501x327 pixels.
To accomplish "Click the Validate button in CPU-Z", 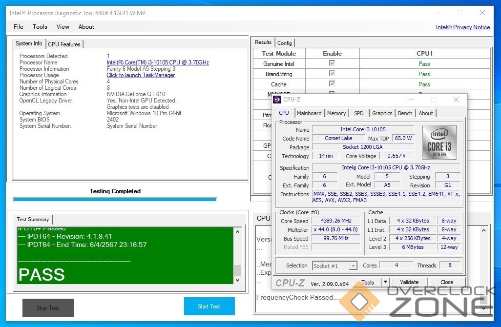I will tap(409, 282).
